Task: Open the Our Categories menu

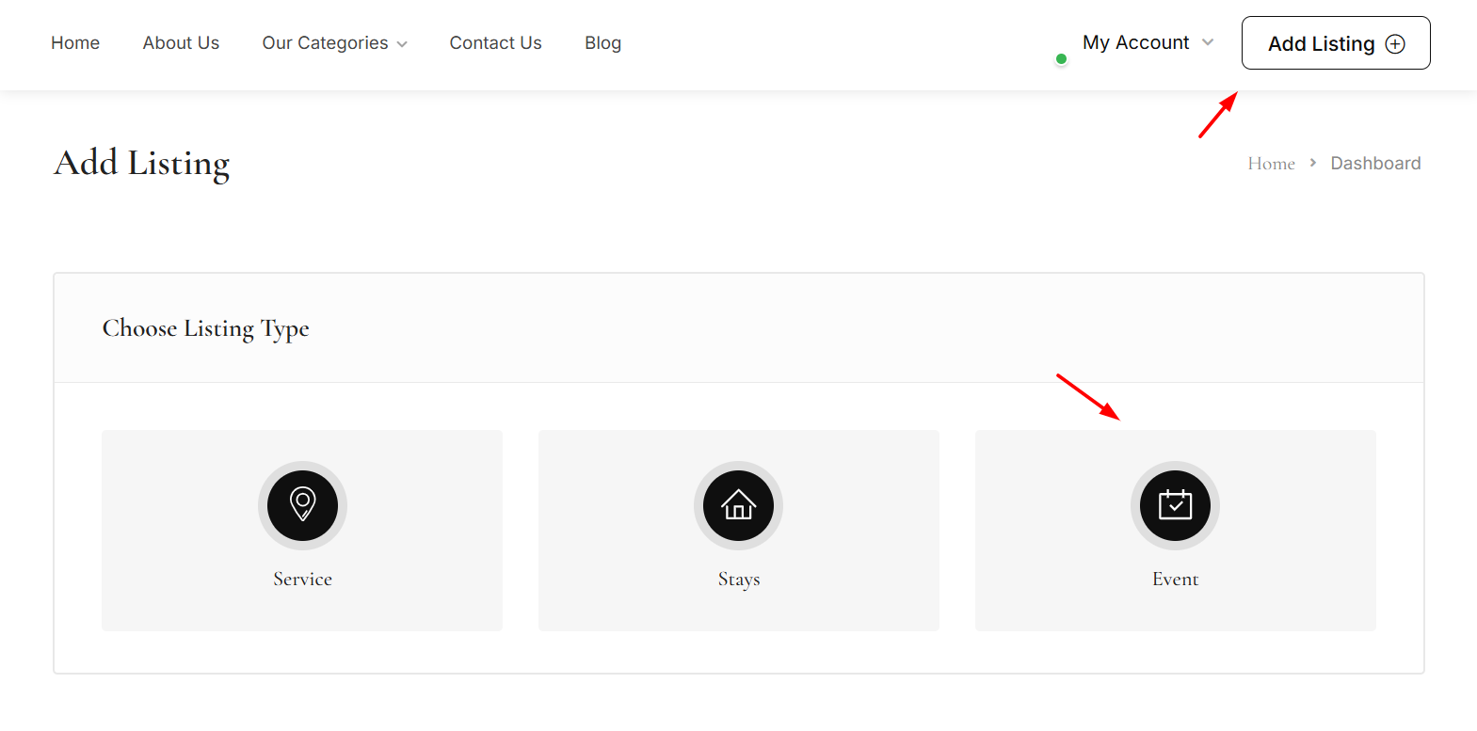Action: click(x=325, y=43)
